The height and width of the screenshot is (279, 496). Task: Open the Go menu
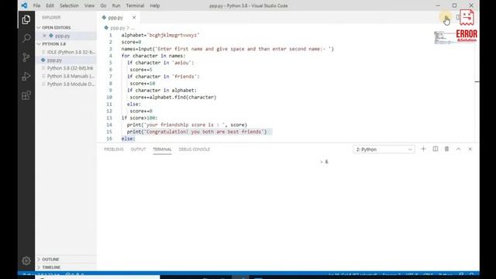103,5
